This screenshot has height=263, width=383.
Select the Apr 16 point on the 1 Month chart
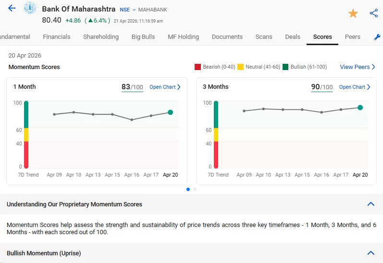point(132,120)
